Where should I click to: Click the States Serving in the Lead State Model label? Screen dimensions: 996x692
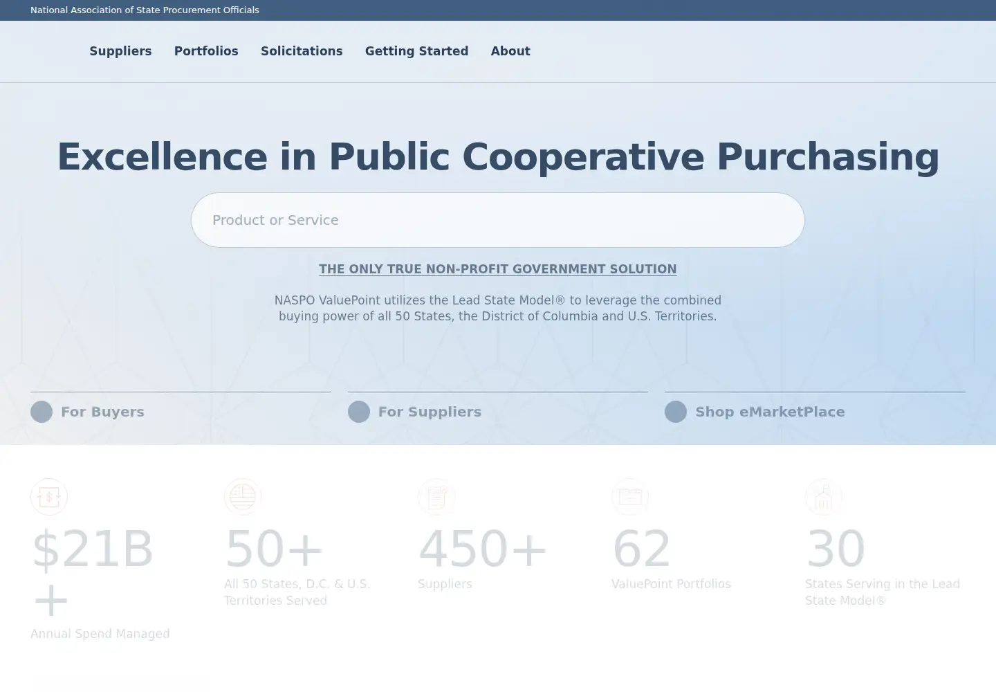point(883,592)
